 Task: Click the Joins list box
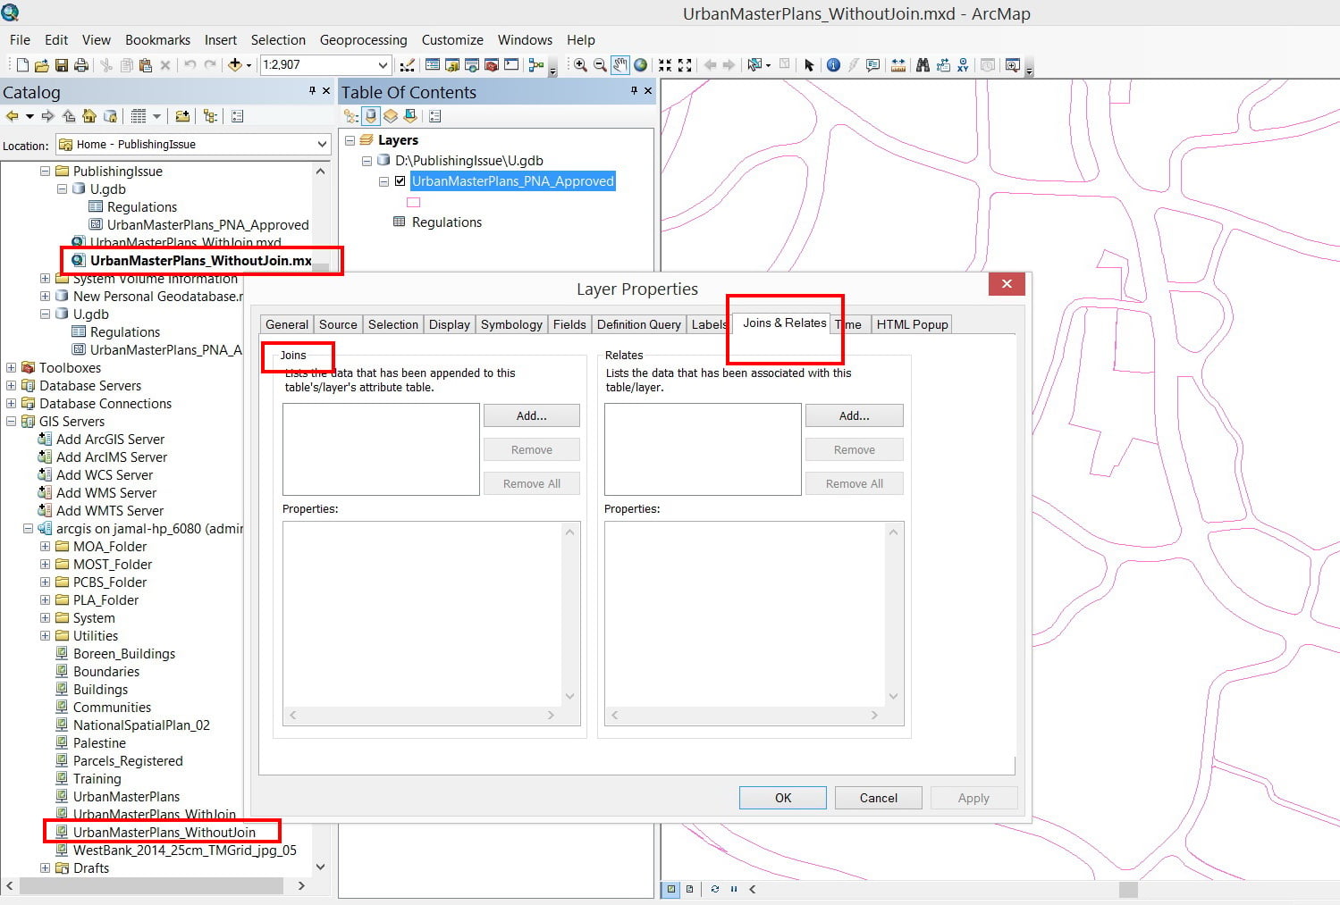[x=381, y=449]
